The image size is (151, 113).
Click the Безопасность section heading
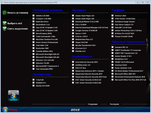pyautogui.click(x=82, y=56)
